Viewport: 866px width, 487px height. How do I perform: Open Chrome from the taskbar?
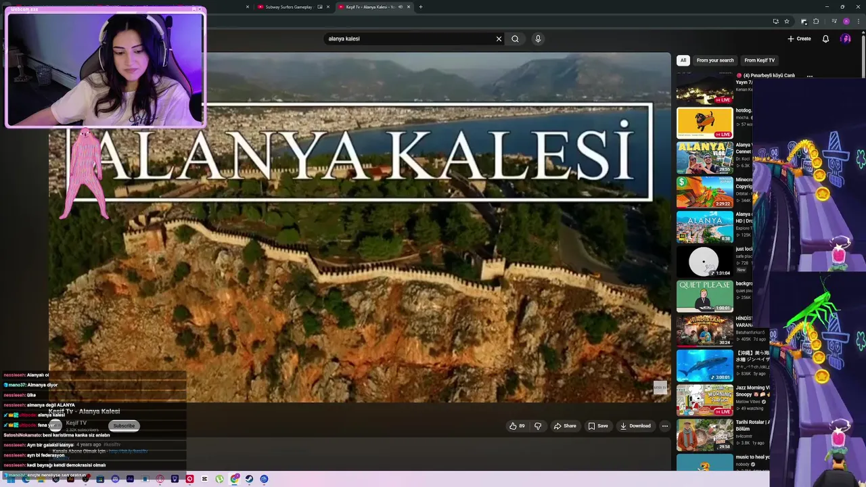tap(234, 479)
